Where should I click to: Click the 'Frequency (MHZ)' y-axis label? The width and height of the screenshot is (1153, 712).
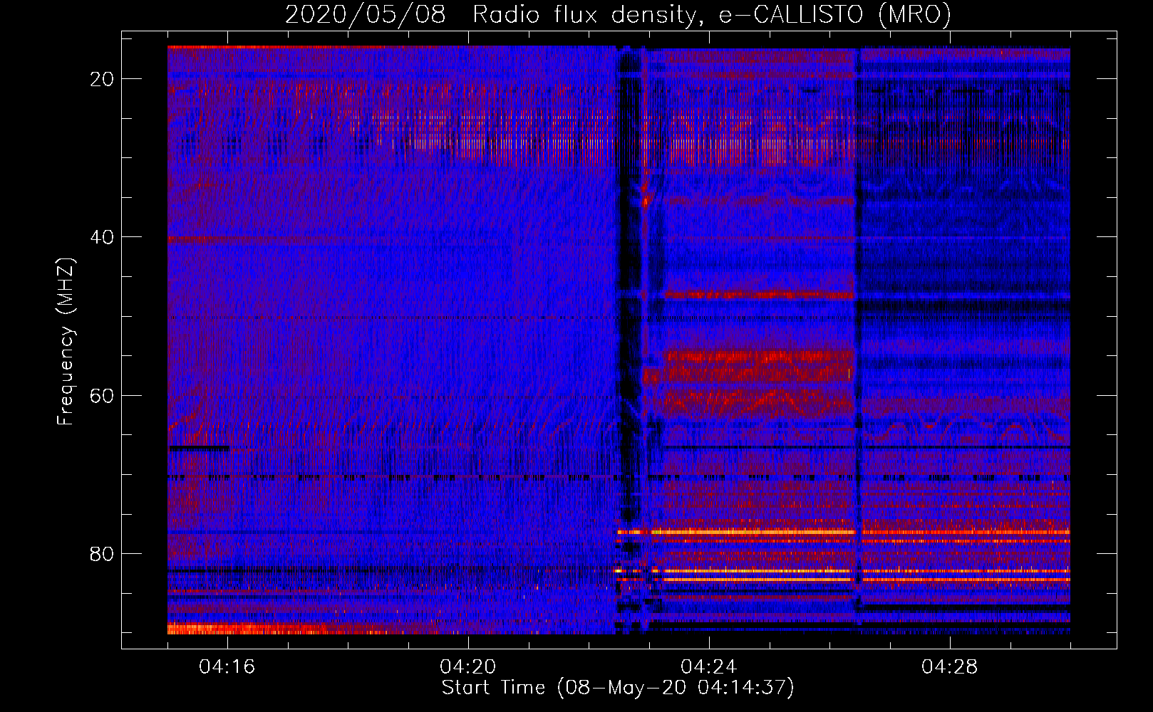(x=66, y=342)
